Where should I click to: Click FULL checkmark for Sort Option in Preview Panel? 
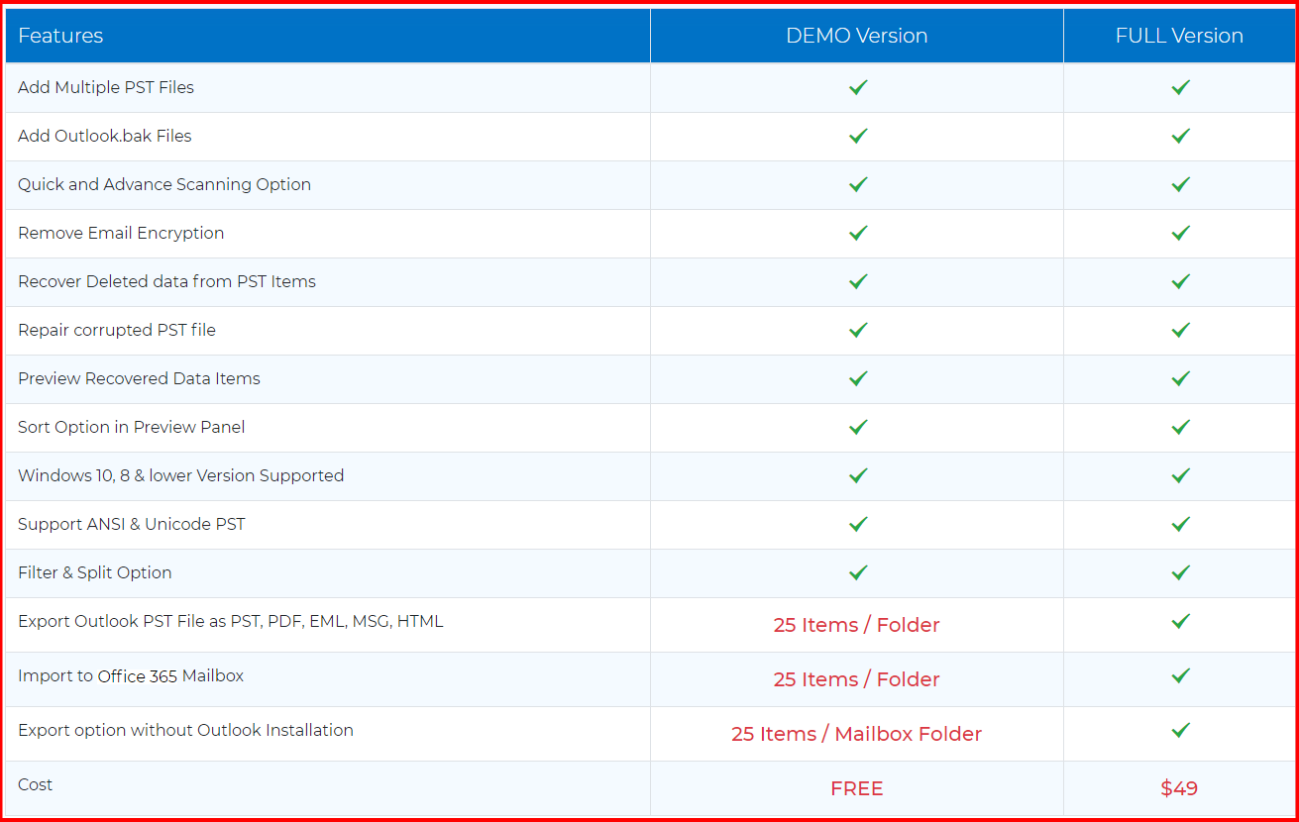coord(1180,427)
